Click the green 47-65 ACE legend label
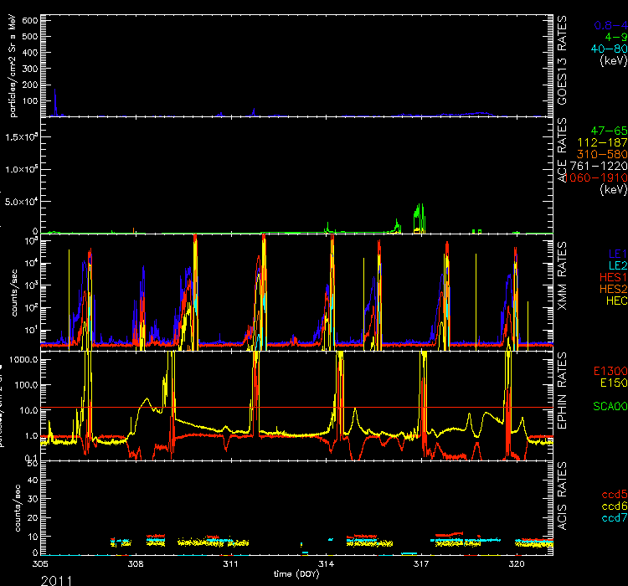628x586 pixels. pyautogui.click(x=608, y=131)
